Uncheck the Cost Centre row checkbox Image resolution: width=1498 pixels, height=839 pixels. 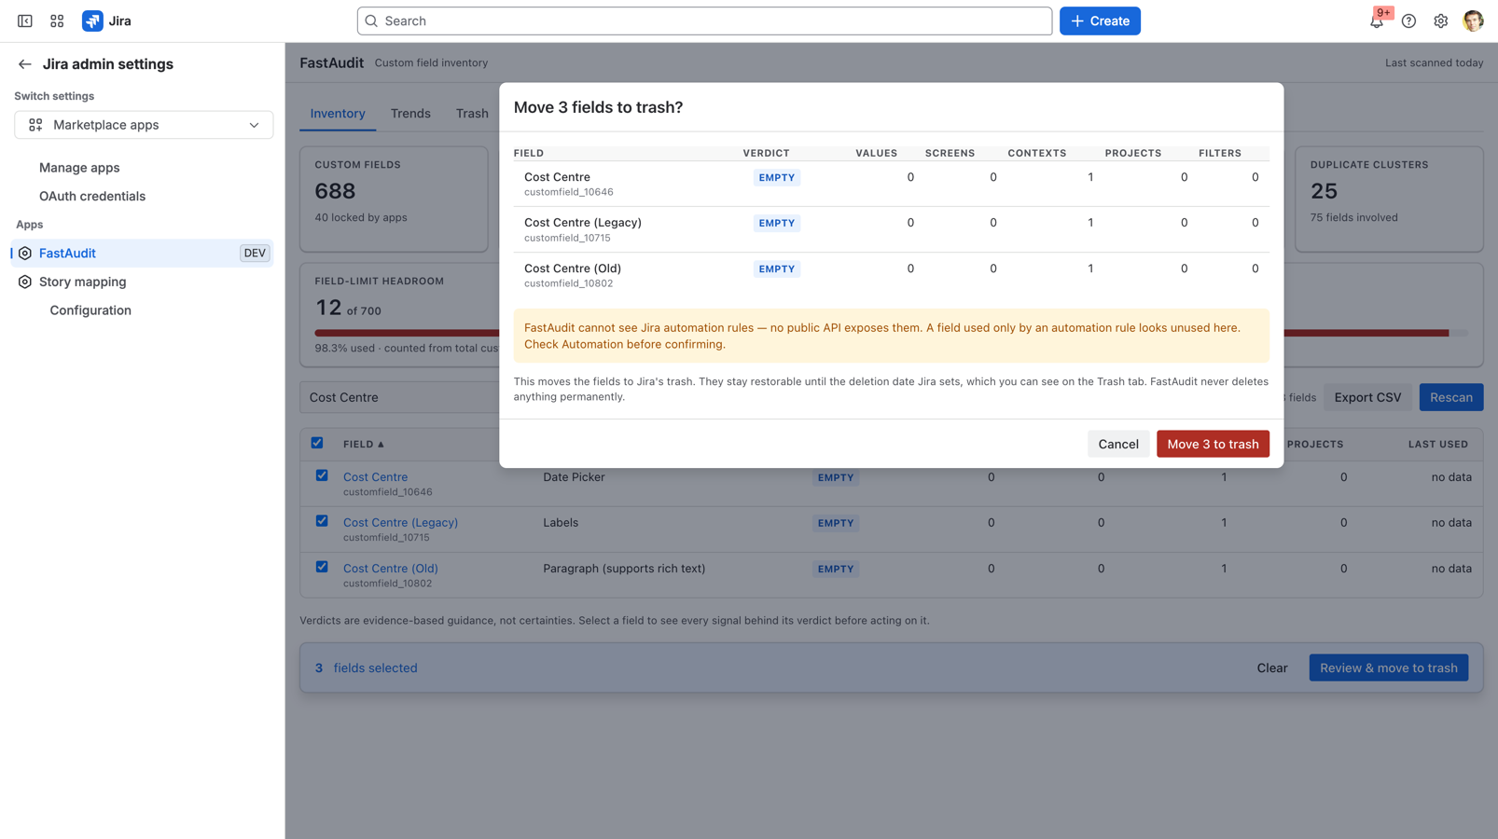(322, 475)
